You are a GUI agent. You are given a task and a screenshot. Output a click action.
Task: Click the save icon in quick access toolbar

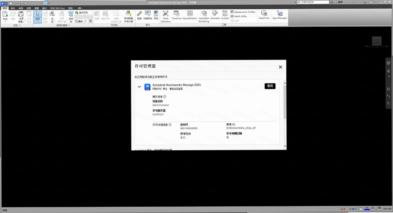22,3
